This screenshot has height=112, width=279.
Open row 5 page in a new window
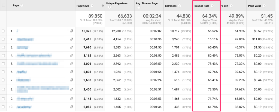[x=72, y=63]
